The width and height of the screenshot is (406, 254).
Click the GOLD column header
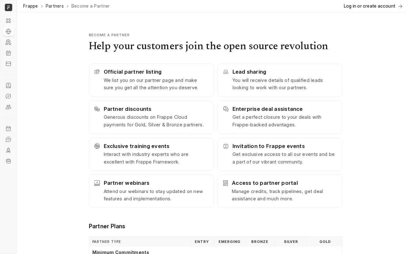coord(325,242)
